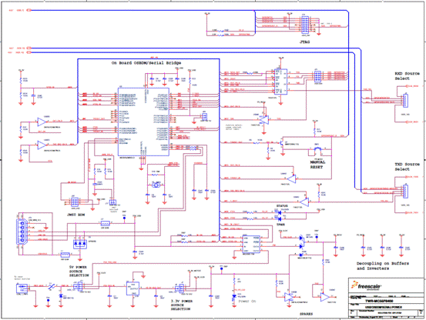Viewport: 426px width, 320px height.
Task: Click 'Decoupling on Buffers and Inverters' label
Action: click(x=383, y=265)
